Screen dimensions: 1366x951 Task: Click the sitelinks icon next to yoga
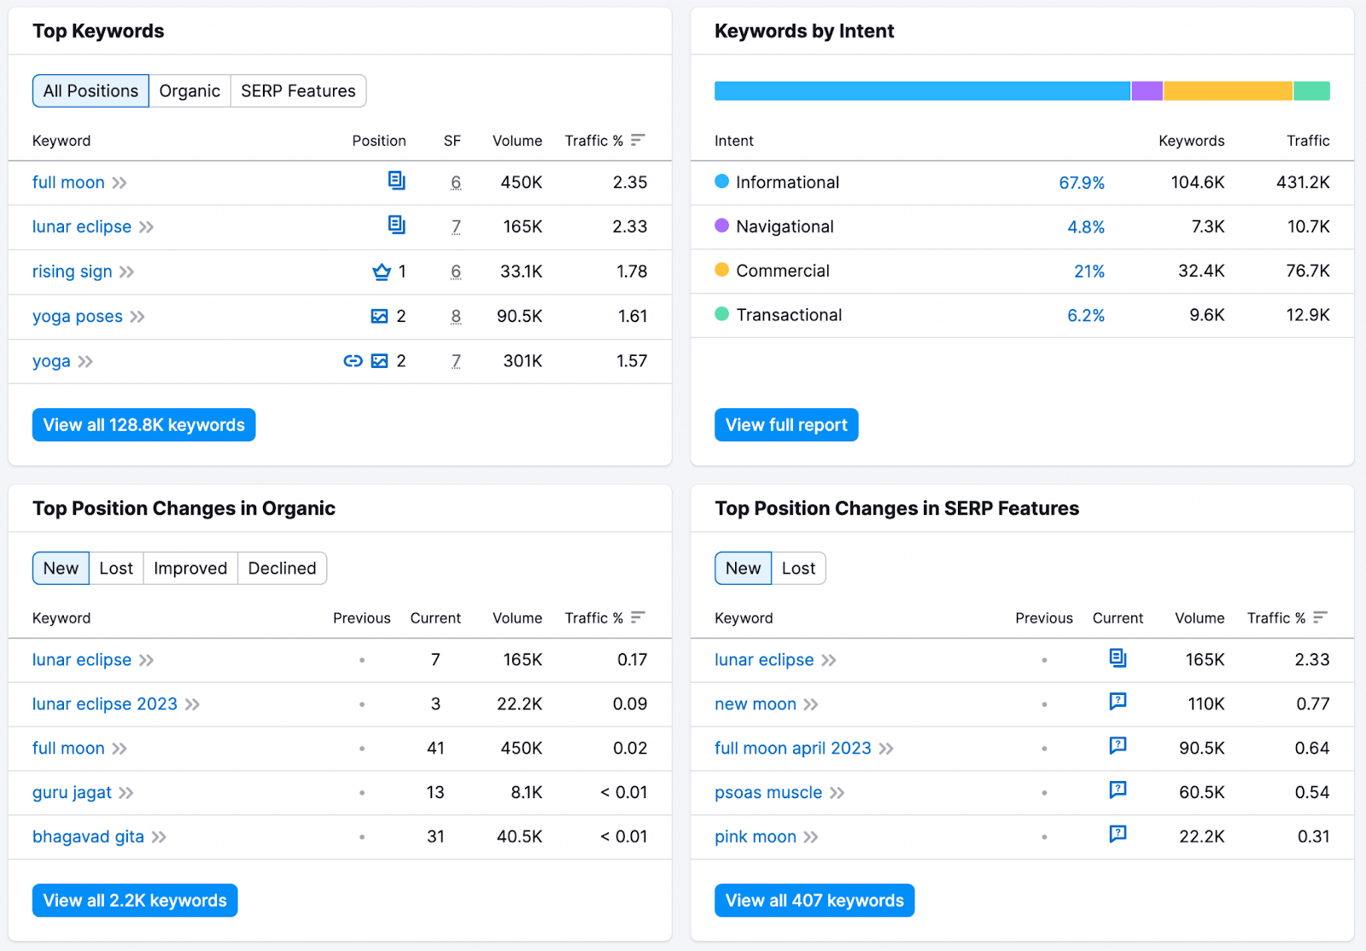tap(353, 360)
